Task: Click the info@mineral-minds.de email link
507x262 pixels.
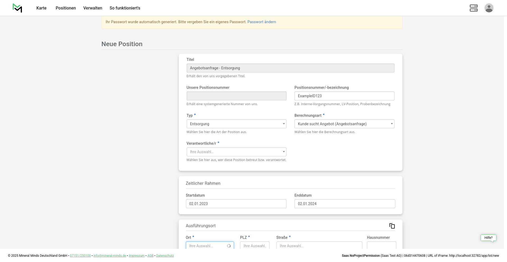Action: [x=110, y=256]
